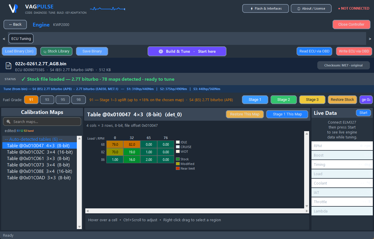Click the map list scroll-up arrow

79,138
